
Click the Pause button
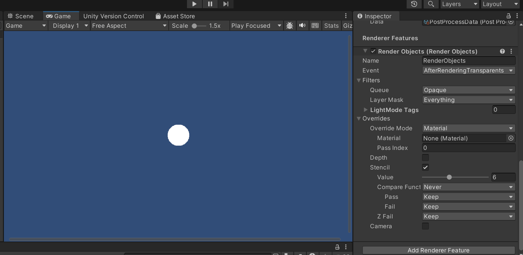210,4
